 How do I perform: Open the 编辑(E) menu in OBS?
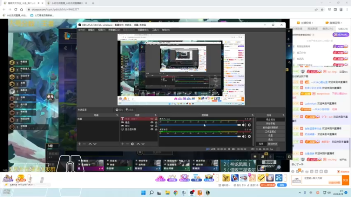click(x=91, y=30)
